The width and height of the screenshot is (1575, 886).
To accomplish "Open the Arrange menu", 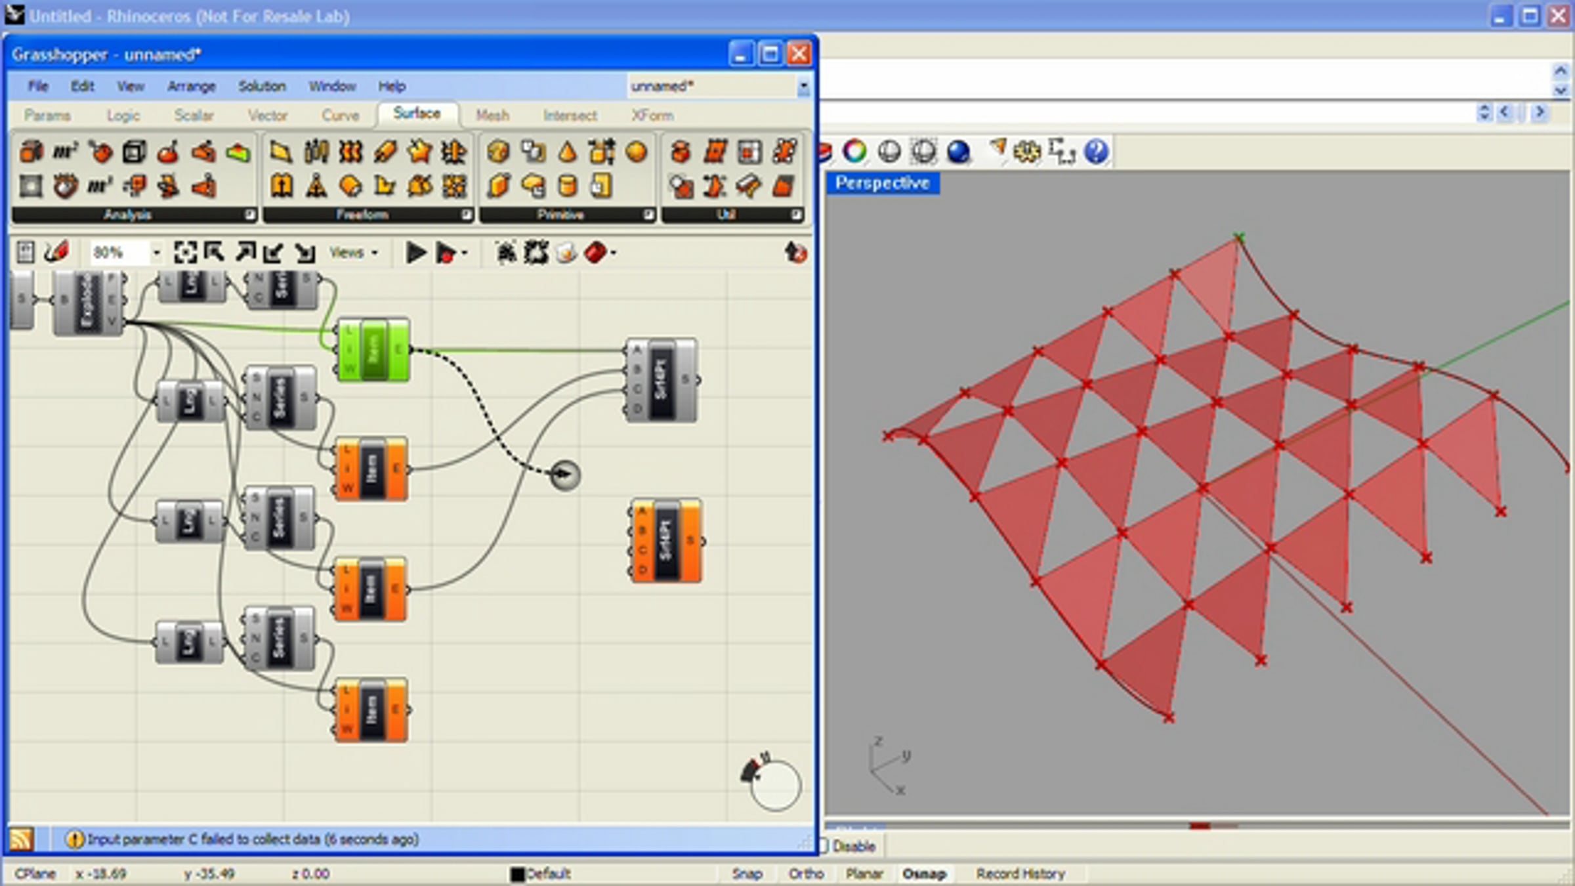I will (x=191, y=86).
